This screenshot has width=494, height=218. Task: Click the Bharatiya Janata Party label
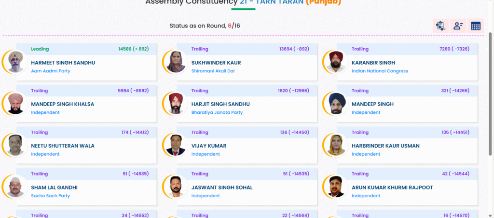coord(217,112)
